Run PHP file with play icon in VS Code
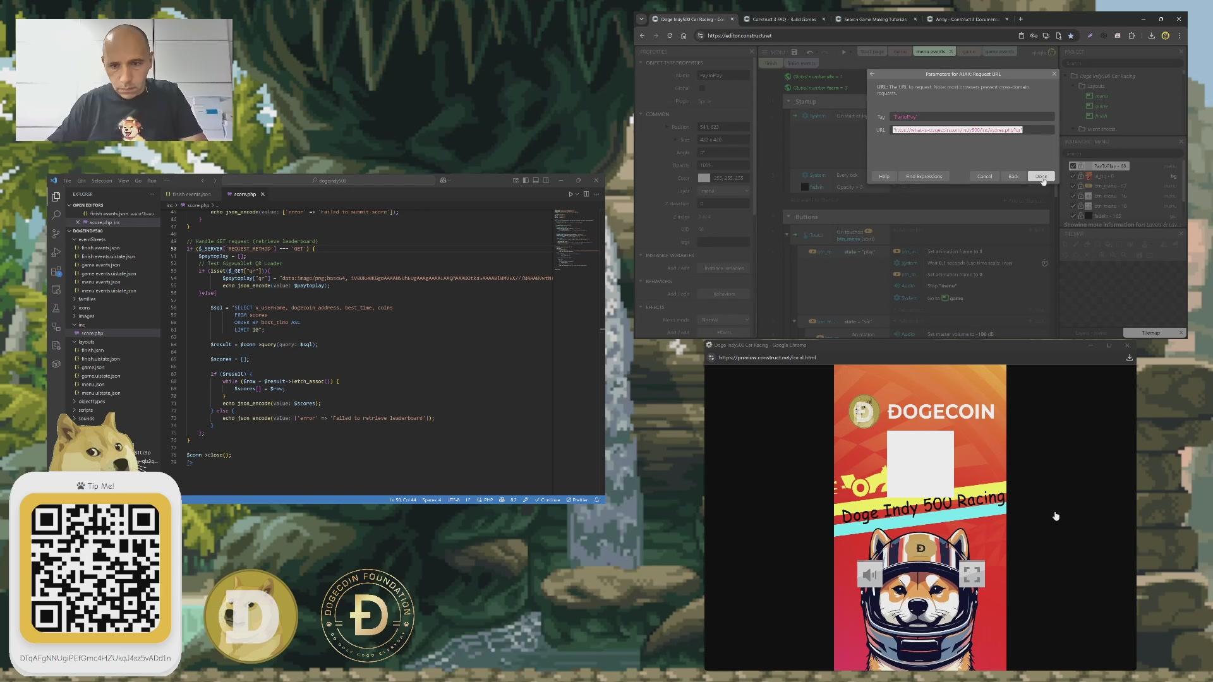Image resolution: width=1213 pixels, height=682 pixels. click(570, 194)
